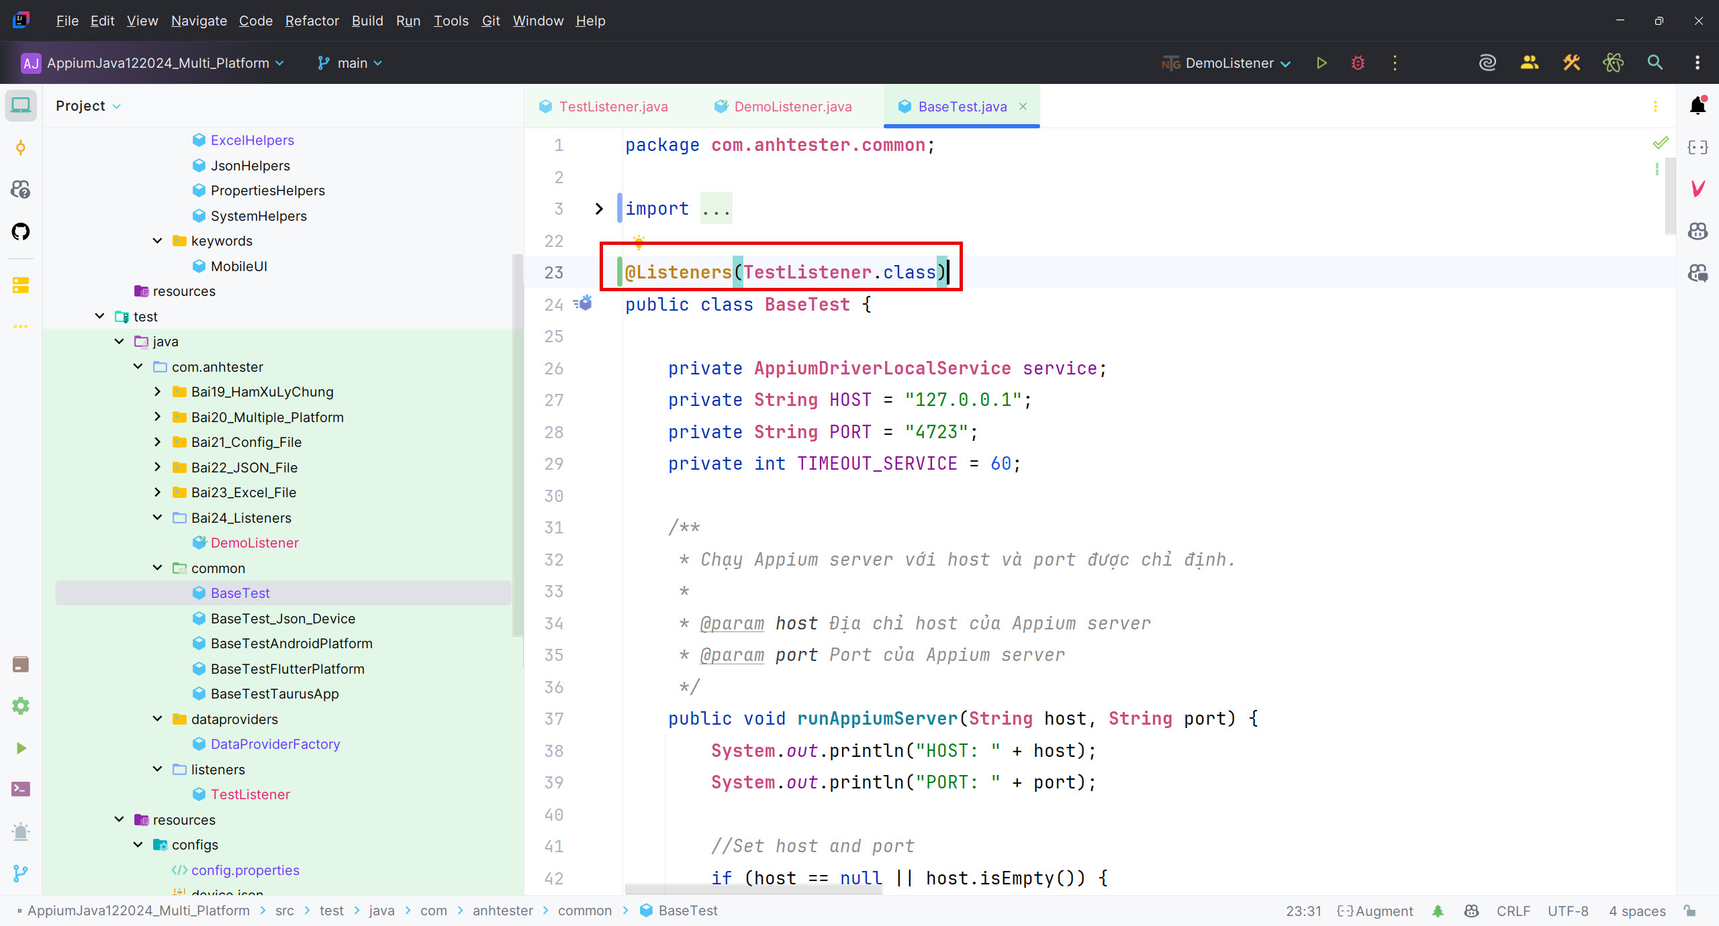
Task: Open IDE settings vertical dots menu
Action: (1698, 63)
